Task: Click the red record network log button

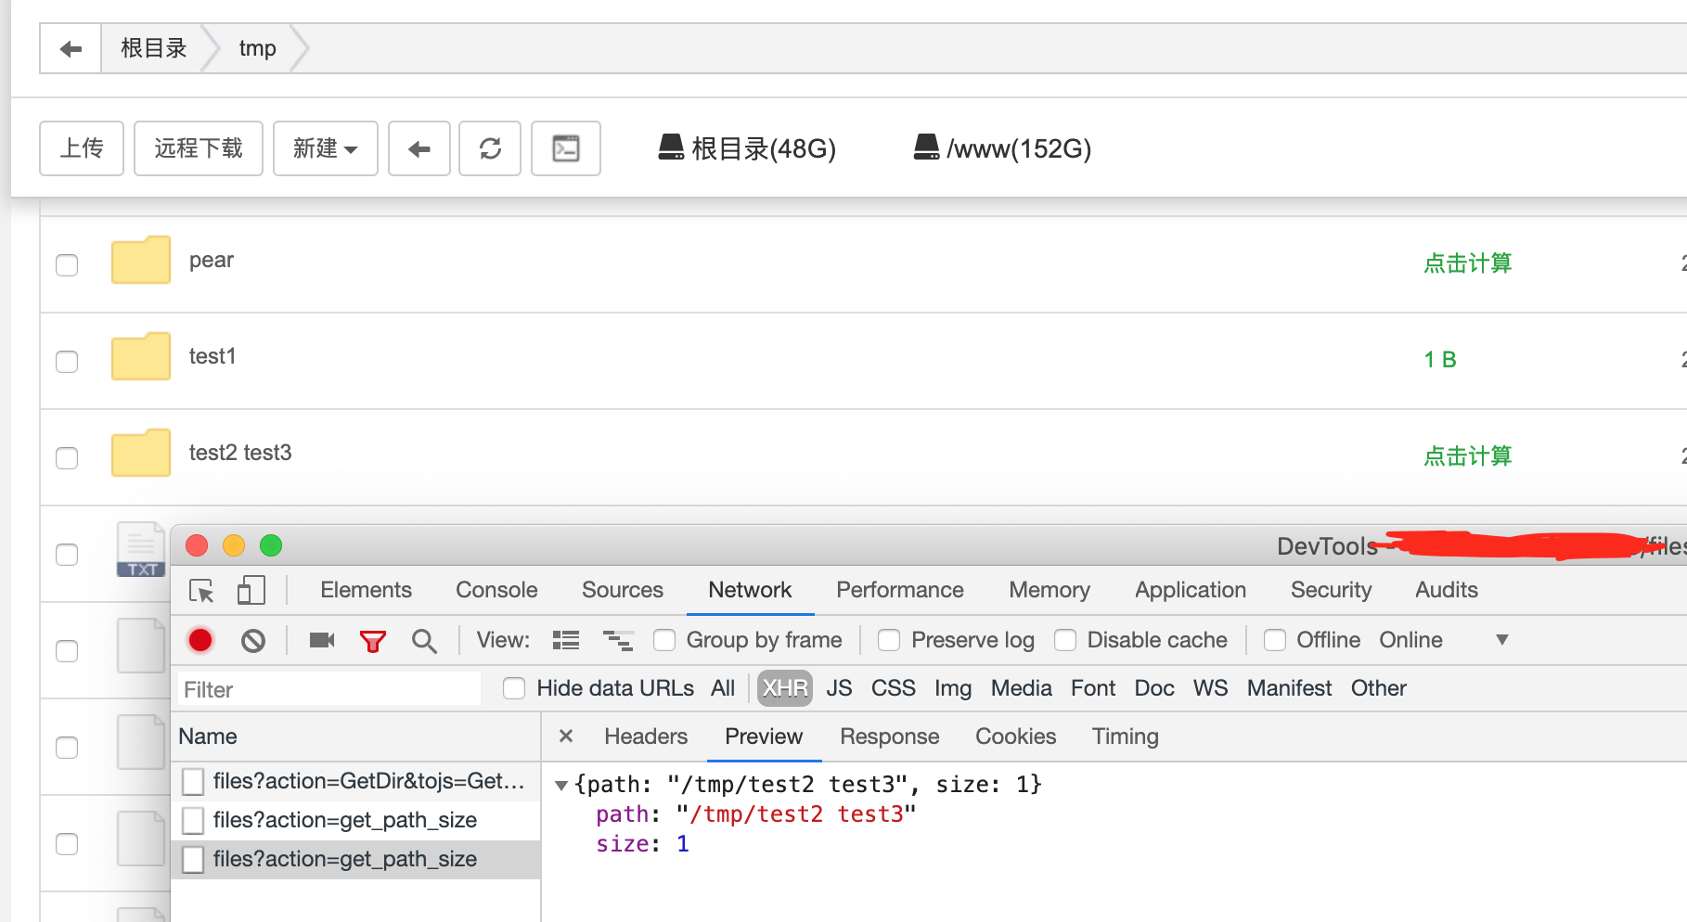Action: pos(200,640)
